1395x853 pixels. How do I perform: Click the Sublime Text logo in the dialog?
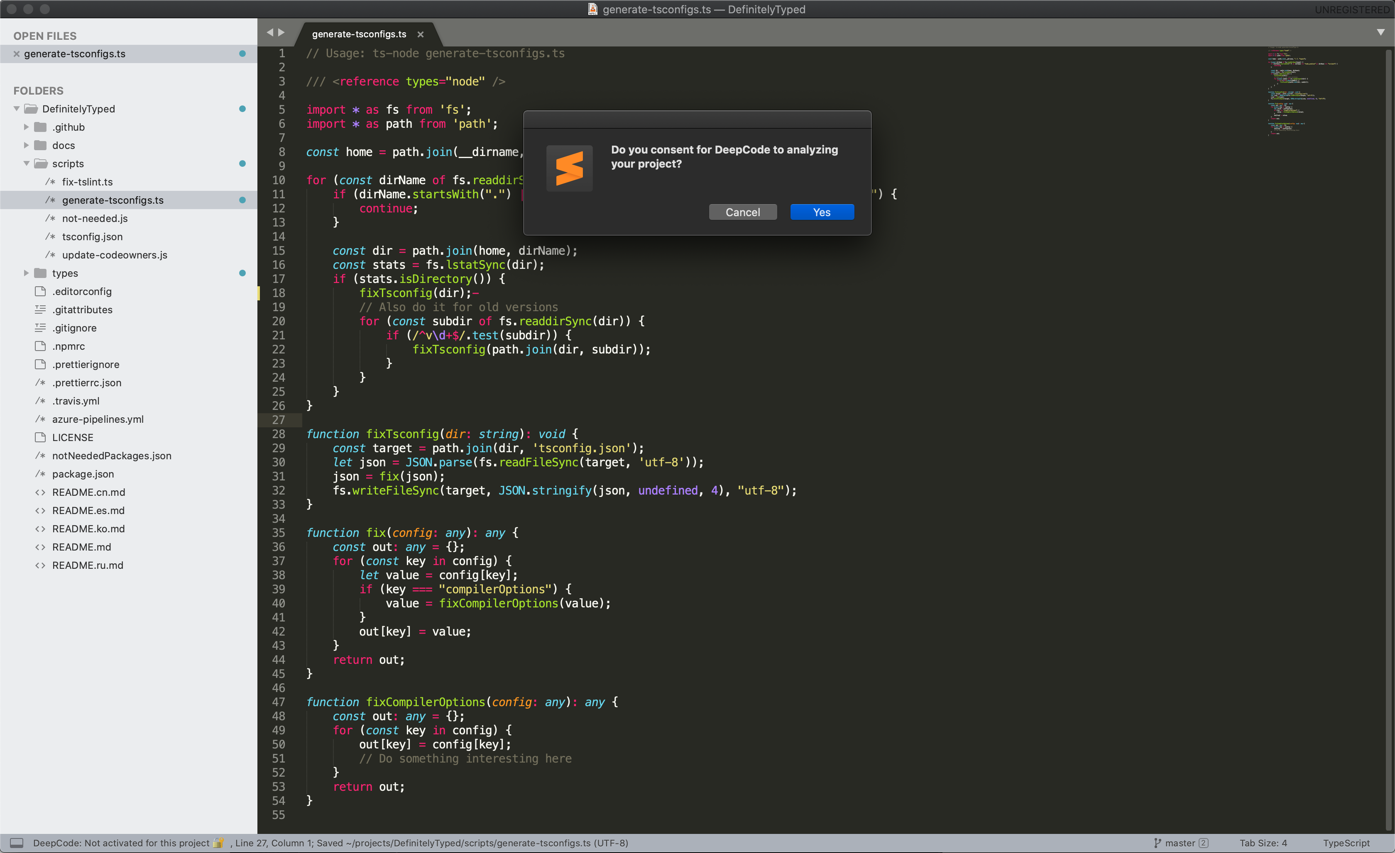pos(569,168)
